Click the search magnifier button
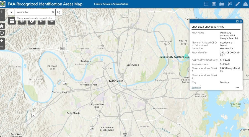This screenshot has width=249, height=137. [x=58, y=12]
